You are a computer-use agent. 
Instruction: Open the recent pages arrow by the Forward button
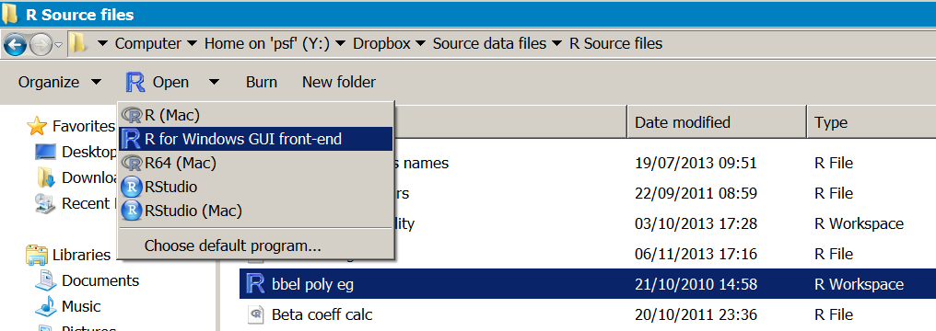click(x=59, y=45)
